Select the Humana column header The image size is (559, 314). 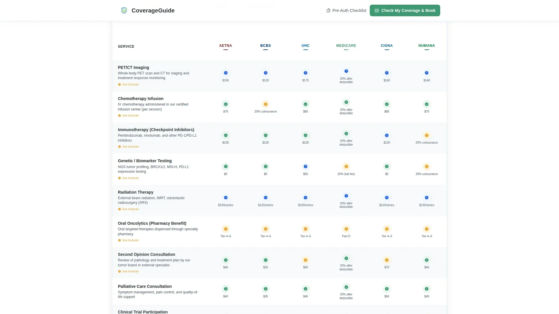(427, 46)
